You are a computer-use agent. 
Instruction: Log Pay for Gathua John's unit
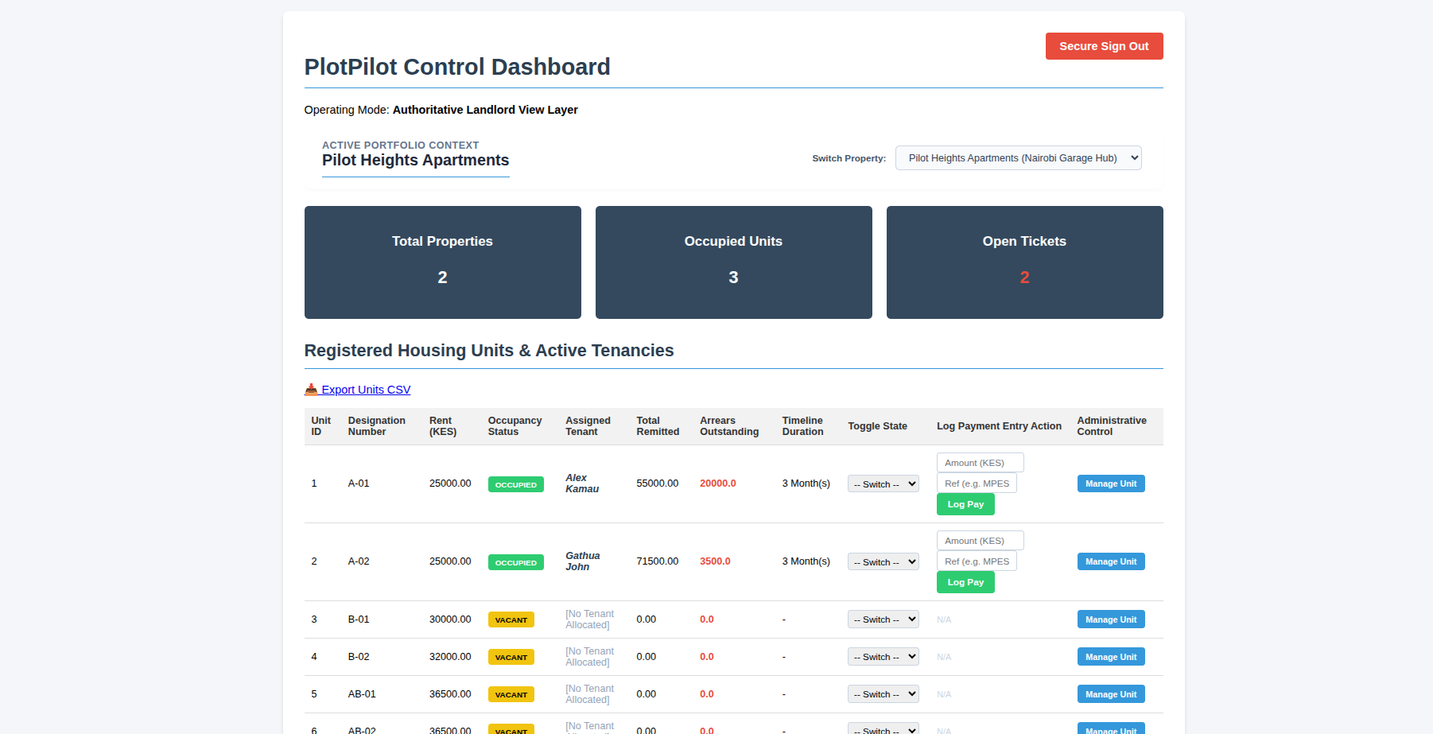tap(965, 582)
